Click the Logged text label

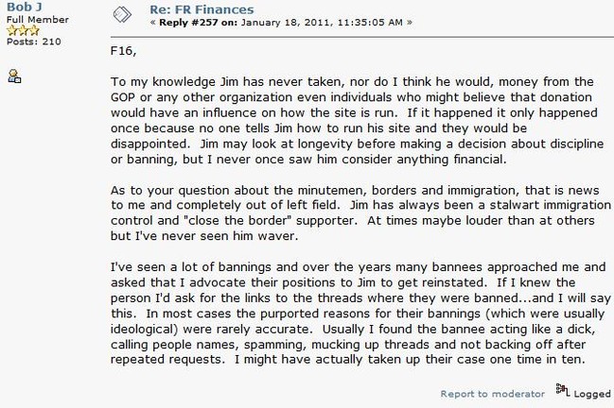(592, 394)
